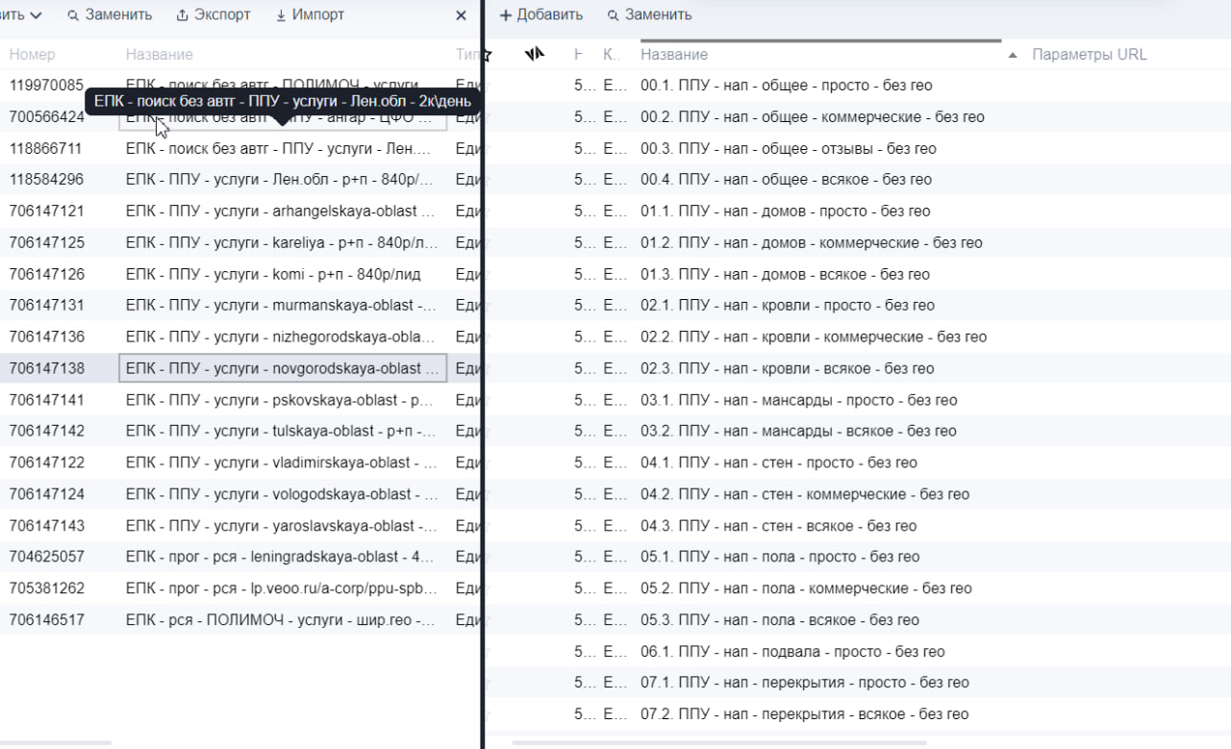Viewport: 1231px width, 749px height.
Task: Open Replace in the left campaigns panel
Action: pos(110,15)
